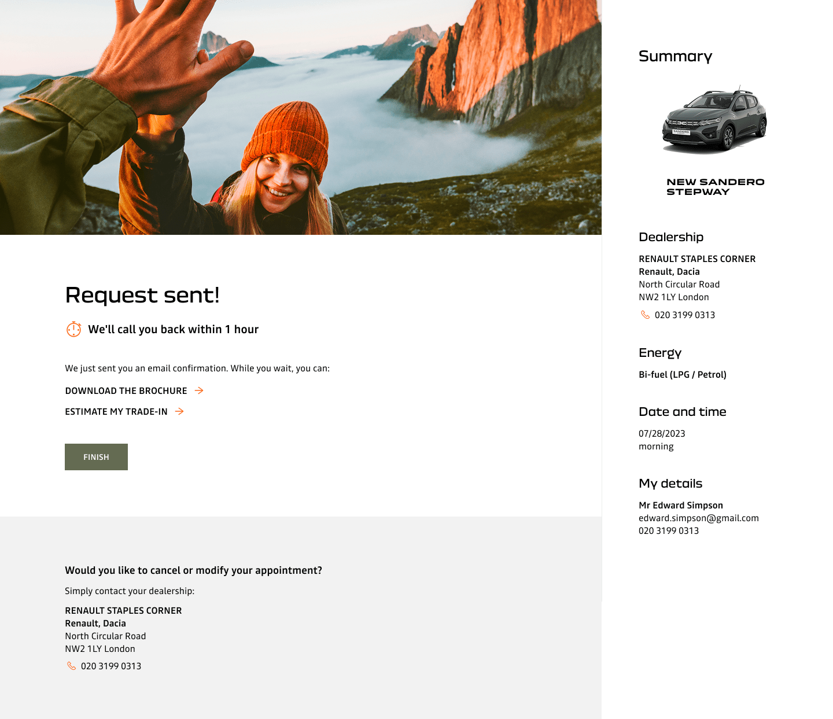833x719 pixels.
Task: Call dealership number 020 3199 0313 in Summary
Action: click(x=685, y=315)
